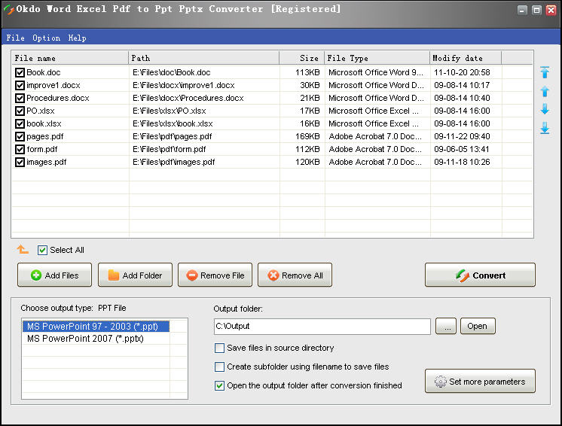
Task: Sort by the Path column header
Action: click(204, 58)
